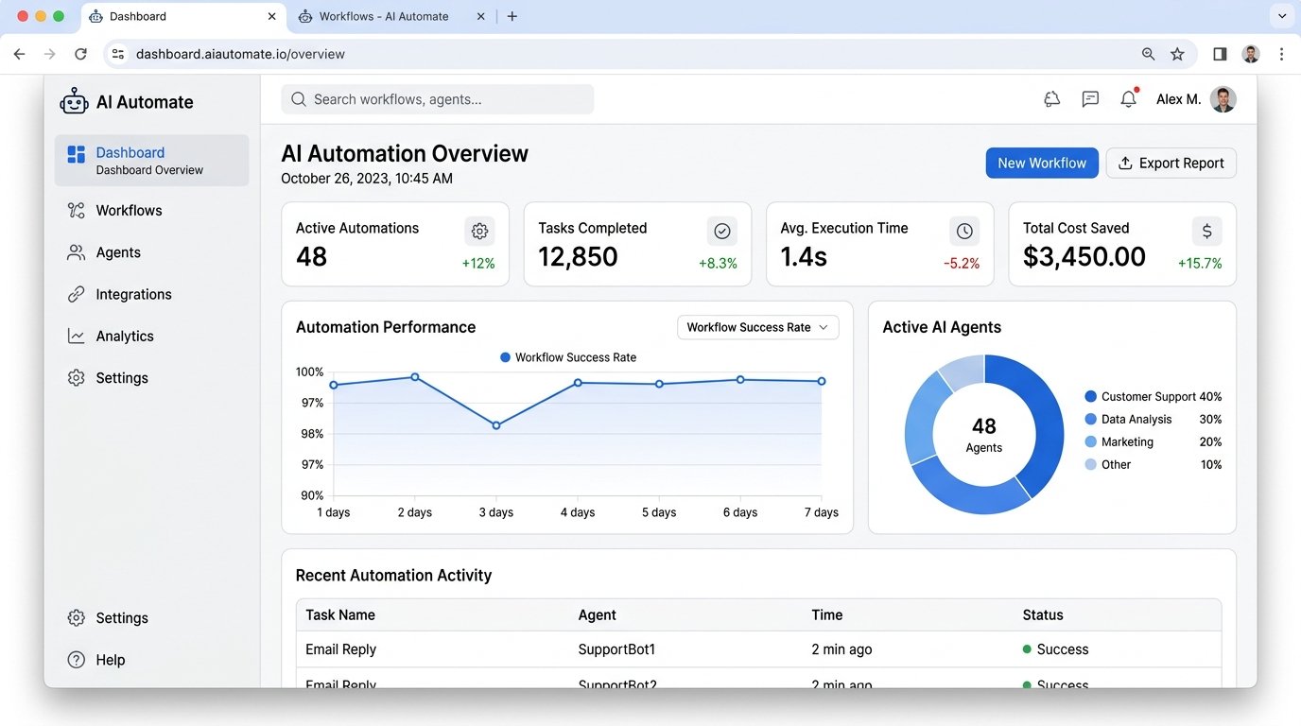
Task: Click Success status in SupportBot1 row
Action: (x=1055, y=649)
